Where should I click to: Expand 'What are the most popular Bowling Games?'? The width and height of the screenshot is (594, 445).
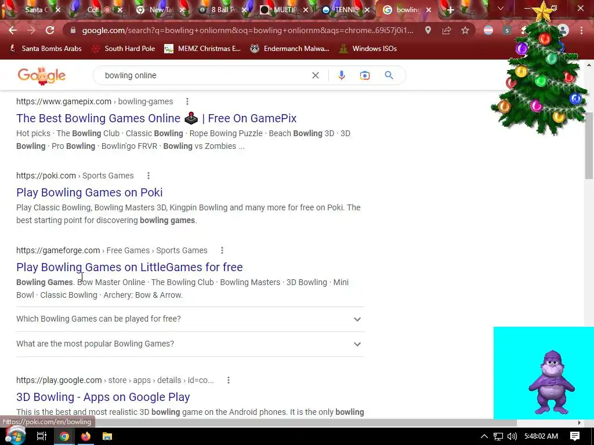click(190, 344)
